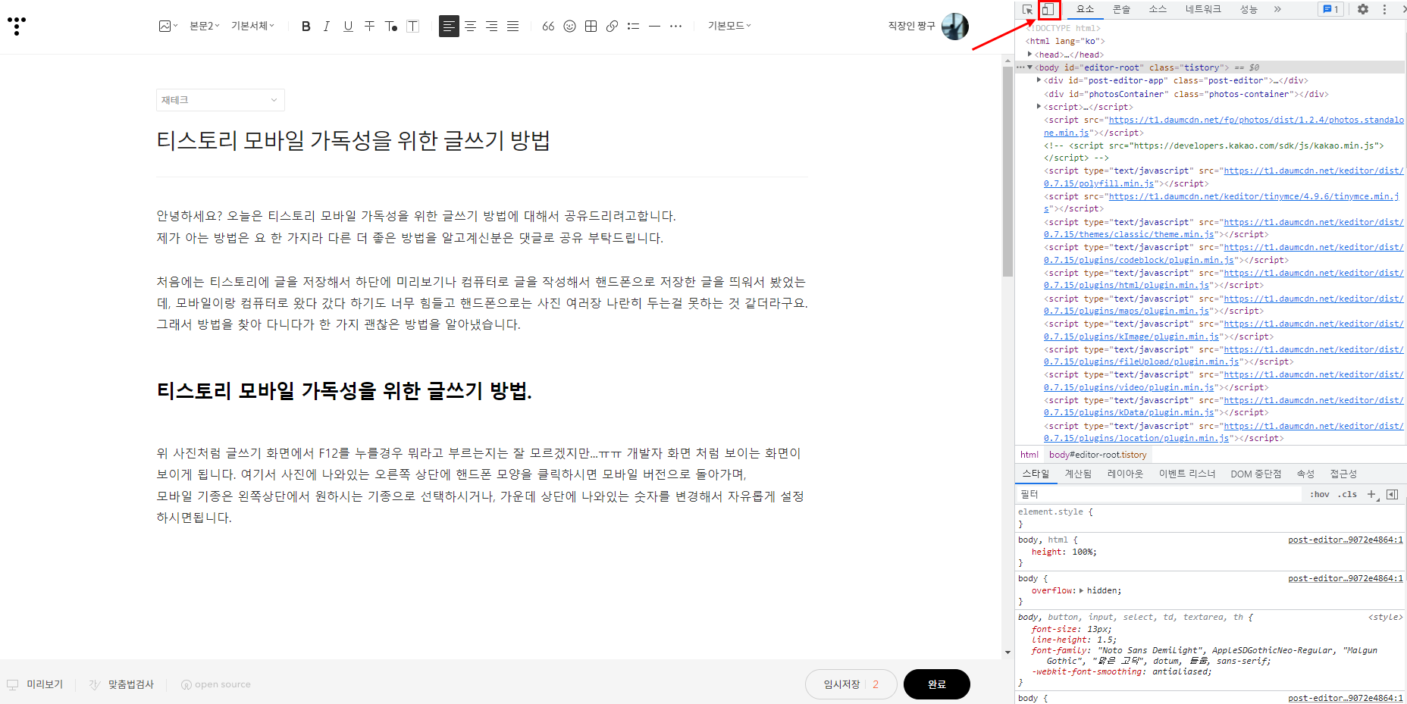Toggle italic formatting
Screen dimensions: 1407x704
point(327,26)
